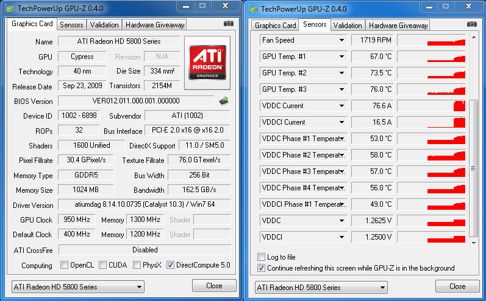This screenshot has height=301, width=486.
Task: Click the sensors scrollbar up arrow
Action: pos(474,37)
